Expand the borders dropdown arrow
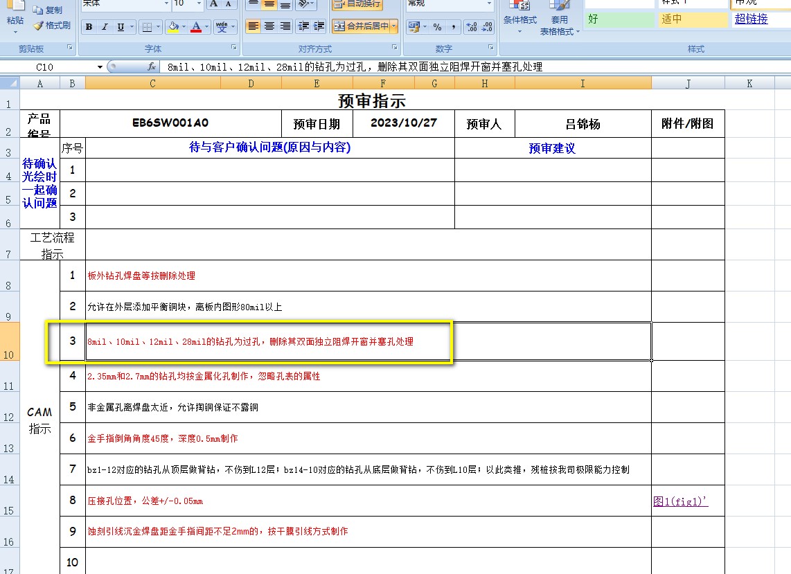Screen dimensions: 791x574 click(159, 27)
